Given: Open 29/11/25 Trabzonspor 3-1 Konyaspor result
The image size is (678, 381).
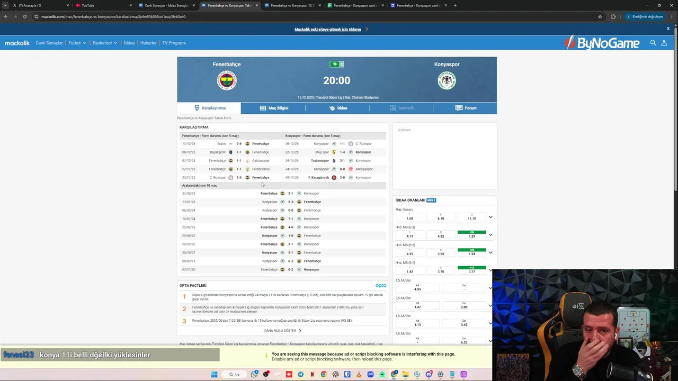Looking at the screenshot, I should coord(335,160).
